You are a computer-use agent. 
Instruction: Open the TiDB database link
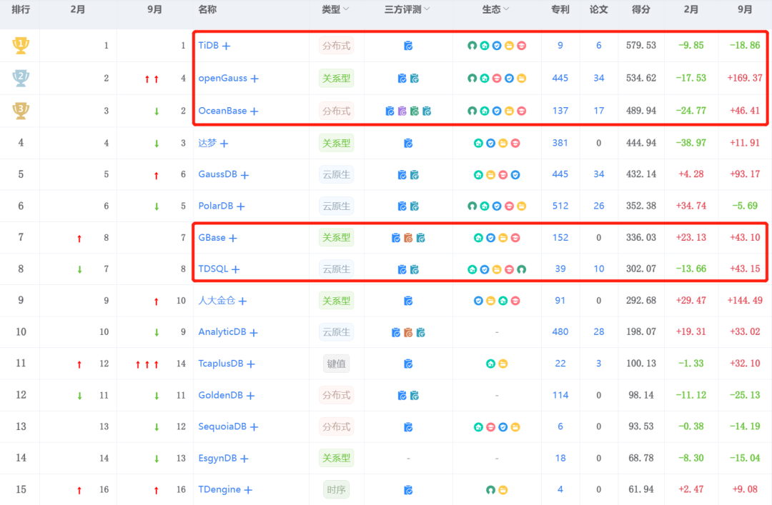(208, 45)
